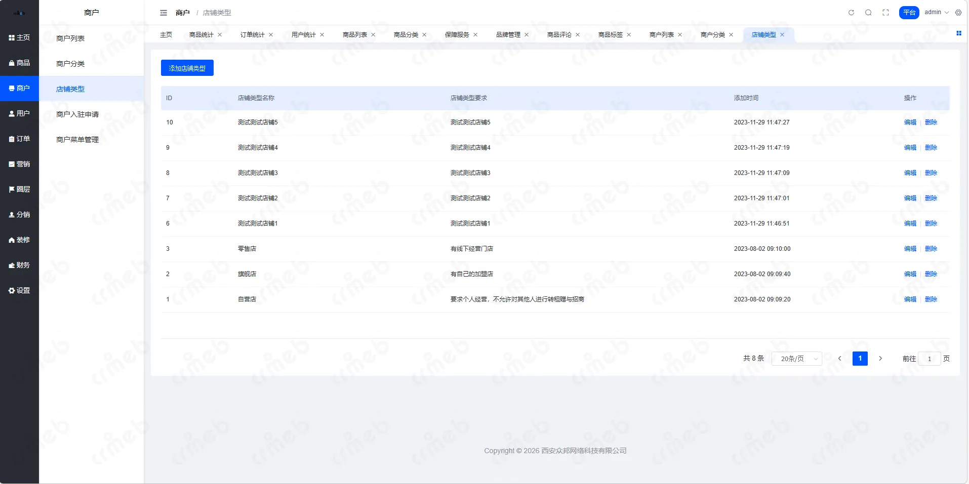
Task: Open the settings gear in the header
Action: point(958,13)
